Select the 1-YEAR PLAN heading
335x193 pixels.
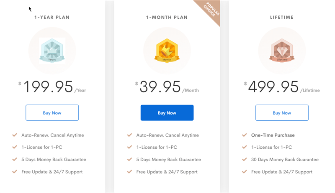52,17
